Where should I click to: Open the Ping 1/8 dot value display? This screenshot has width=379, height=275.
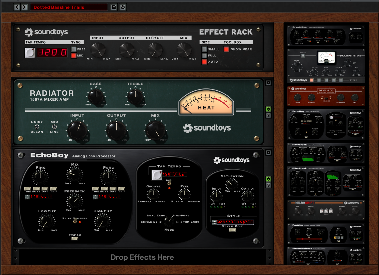coord(41,197)
